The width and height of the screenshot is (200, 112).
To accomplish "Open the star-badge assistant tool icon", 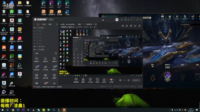I will coord(54,68).
